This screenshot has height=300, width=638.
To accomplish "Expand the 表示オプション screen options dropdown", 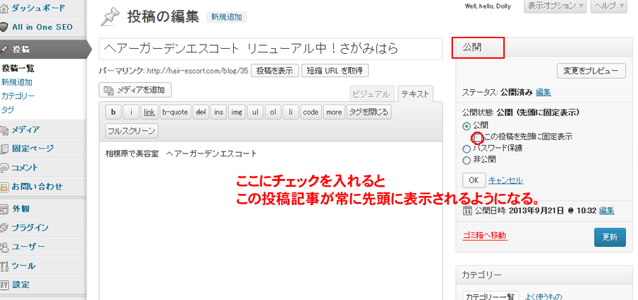I will pyautogui.click(x=555, y=6).
